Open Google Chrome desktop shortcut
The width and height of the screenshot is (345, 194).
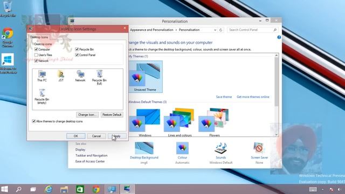(x=8, y=37)
